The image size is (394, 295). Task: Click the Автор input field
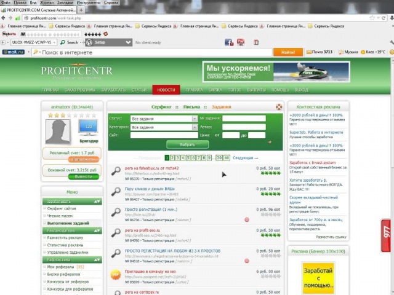tap(244, 127)
